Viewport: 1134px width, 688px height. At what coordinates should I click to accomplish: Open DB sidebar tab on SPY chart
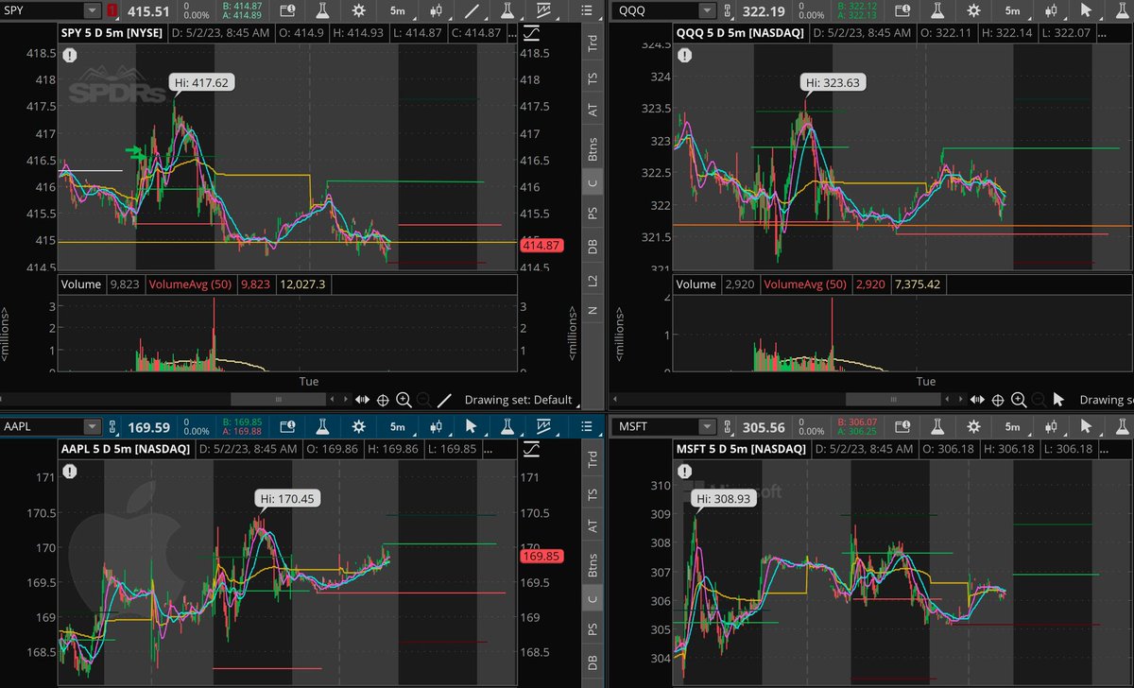[592, 247]
